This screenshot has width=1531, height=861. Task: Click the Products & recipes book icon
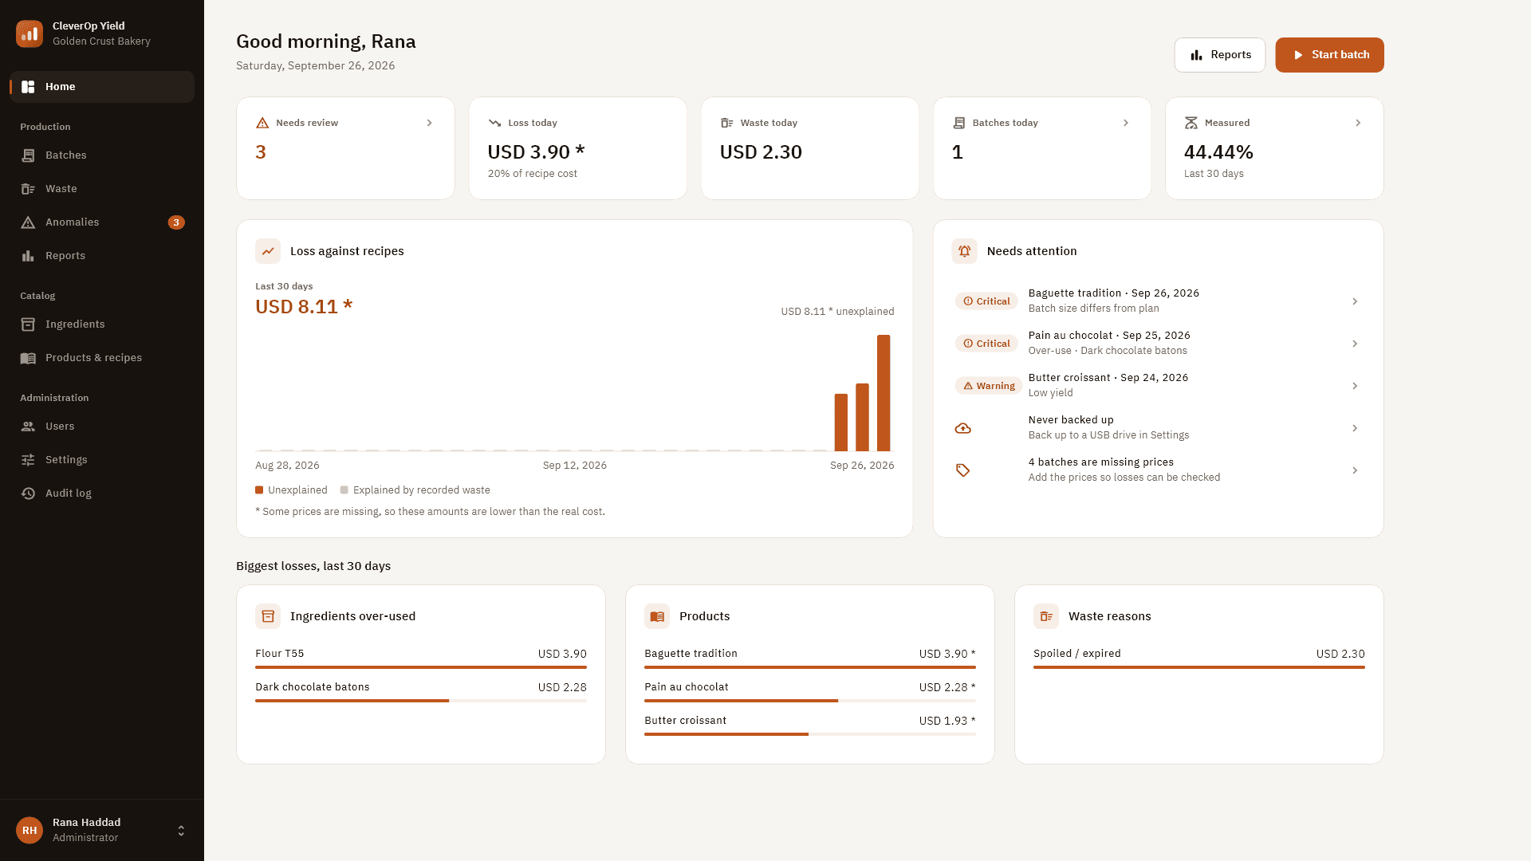pyautogui.click(x=28, y=358)
